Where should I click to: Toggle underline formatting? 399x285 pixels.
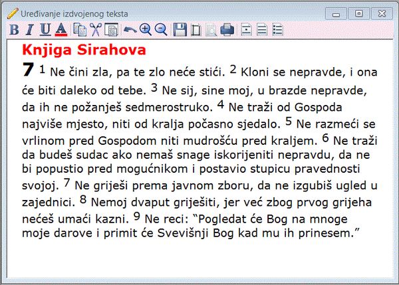[x=45, y=29]
